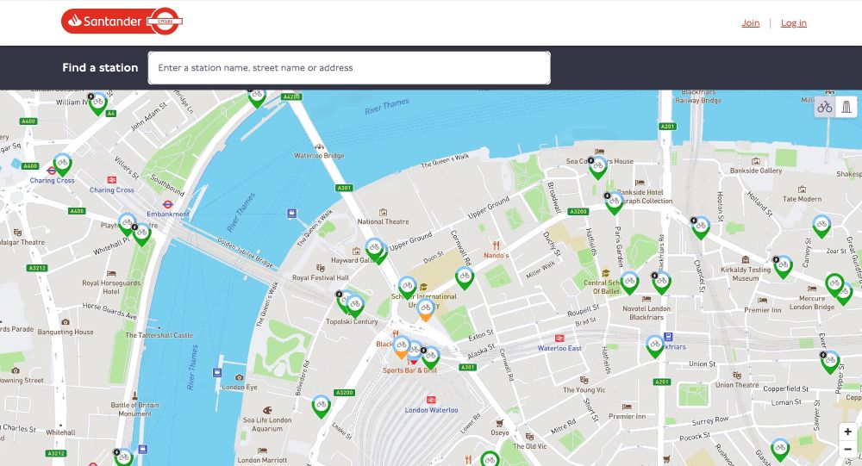Focus the station search input field
The height and width of the screenshot is (466, 862).
pyautogui.click(x=349, y=67)
